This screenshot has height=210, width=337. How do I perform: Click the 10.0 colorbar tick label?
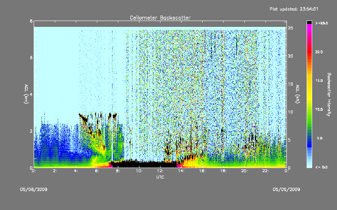click(x=319, y=110)
